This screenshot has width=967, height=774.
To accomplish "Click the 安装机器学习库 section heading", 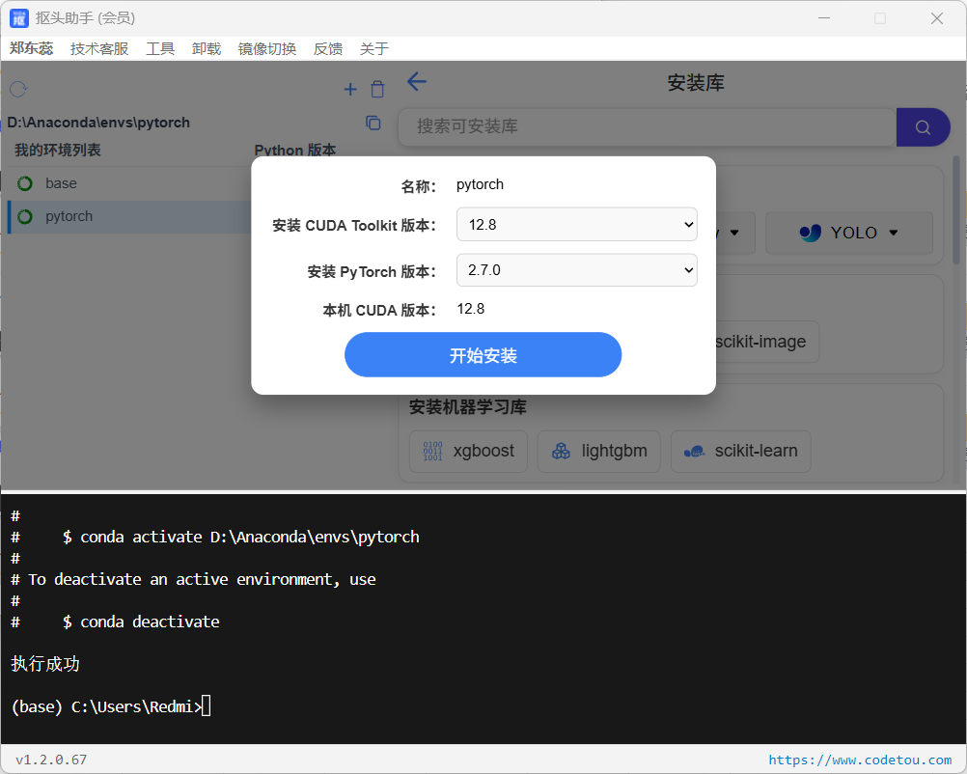I will click(x=467, y=407).
